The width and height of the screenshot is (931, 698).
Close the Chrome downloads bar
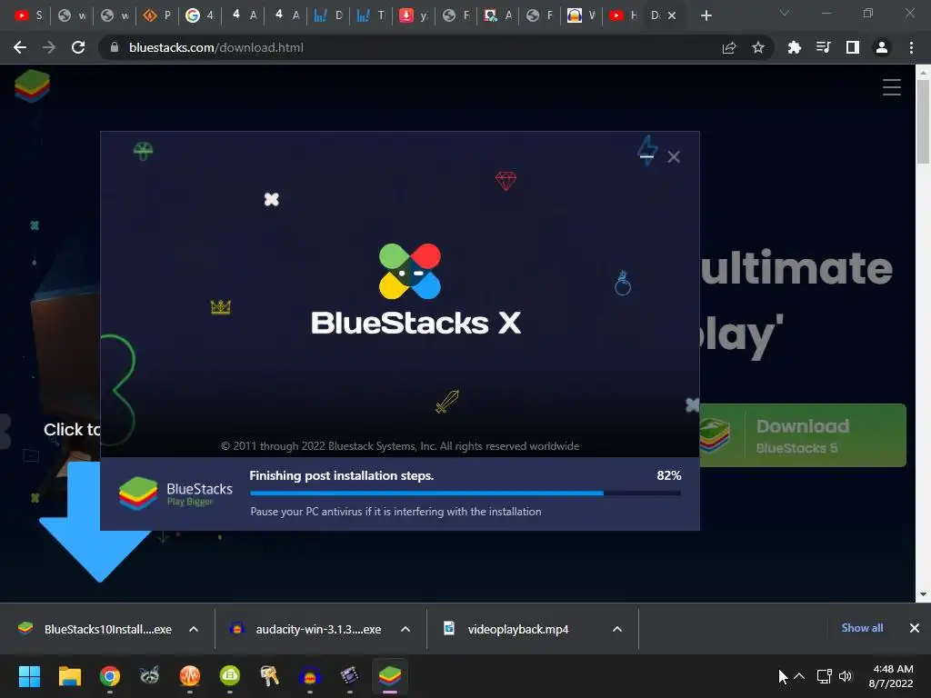point(915,628)
